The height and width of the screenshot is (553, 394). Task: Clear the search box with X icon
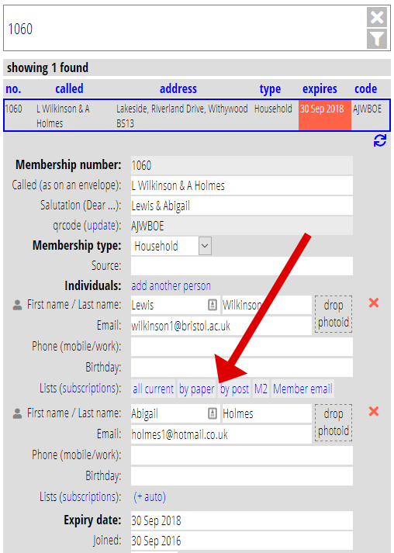click(x=377, y=17)
